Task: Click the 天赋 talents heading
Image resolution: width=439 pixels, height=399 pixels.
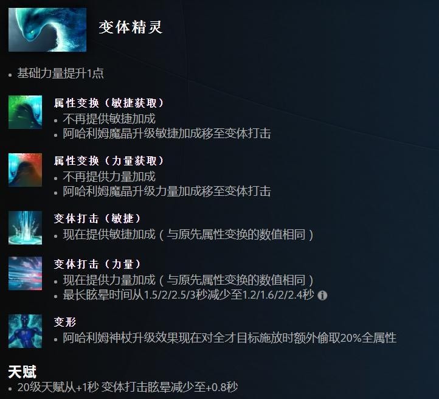Action: (x=22, y=372)
